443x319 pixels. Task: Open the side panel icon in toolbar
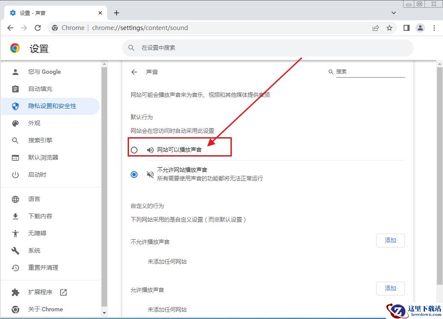(x=407, y=28)
